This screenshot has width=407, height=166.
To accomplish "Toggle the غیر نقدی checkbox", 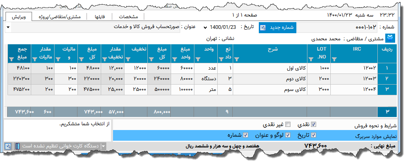I will [288, 124].
